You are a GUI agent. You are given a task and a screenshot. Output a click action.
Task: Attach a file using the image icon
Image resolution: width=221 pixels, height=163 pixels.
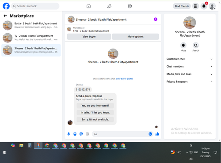coord(75,134)
